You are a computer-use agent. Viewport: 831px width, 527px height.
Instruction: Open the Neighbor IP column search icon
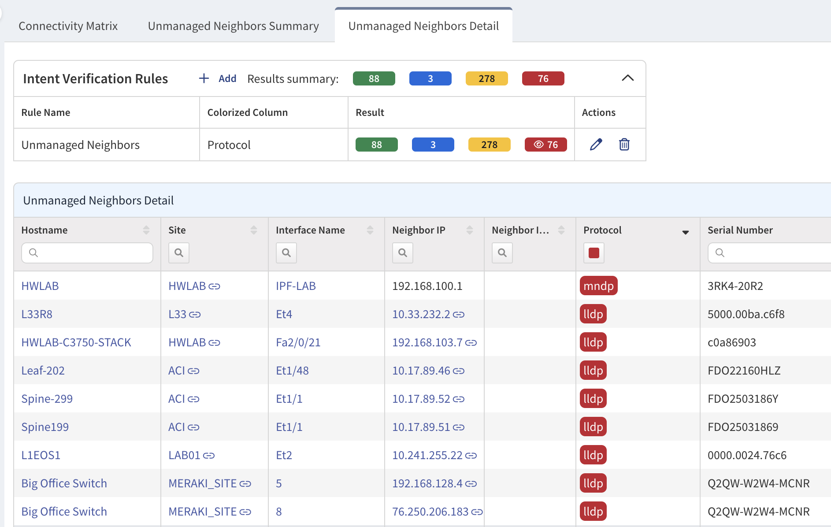pyautogui.click(x=402, y=253)
